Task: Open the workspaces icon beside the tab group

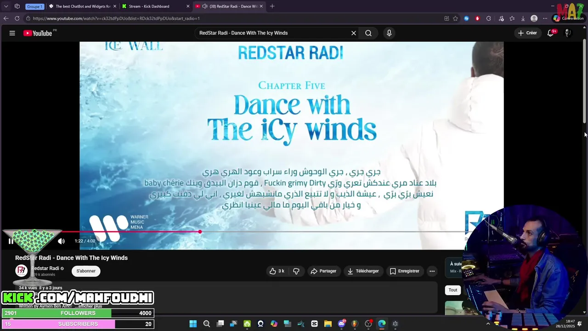Action: point(17,6)
